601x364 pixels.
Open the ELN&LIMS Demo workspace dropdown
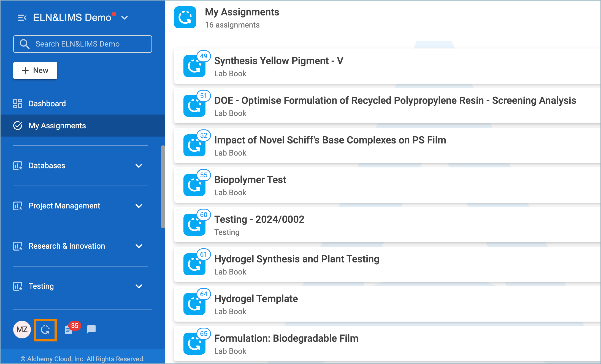124,18
